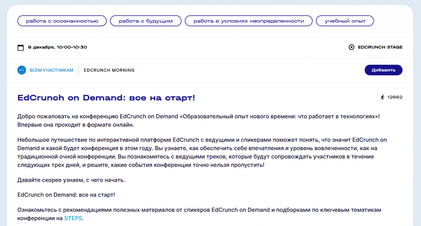
Task: Click the EDCRUNCH MORNING label
Action: [109, 70]
